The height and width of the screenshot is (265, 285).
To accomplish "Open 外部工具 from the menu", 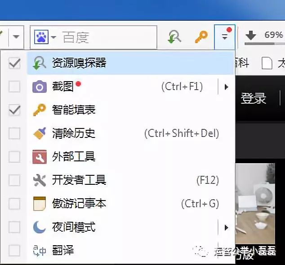I will (130, 157).
